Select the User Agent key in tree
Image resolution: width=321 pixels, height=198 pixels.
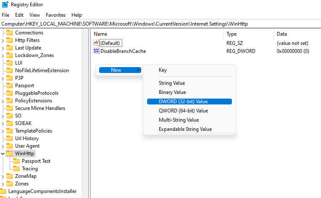[x=27, y=146]
